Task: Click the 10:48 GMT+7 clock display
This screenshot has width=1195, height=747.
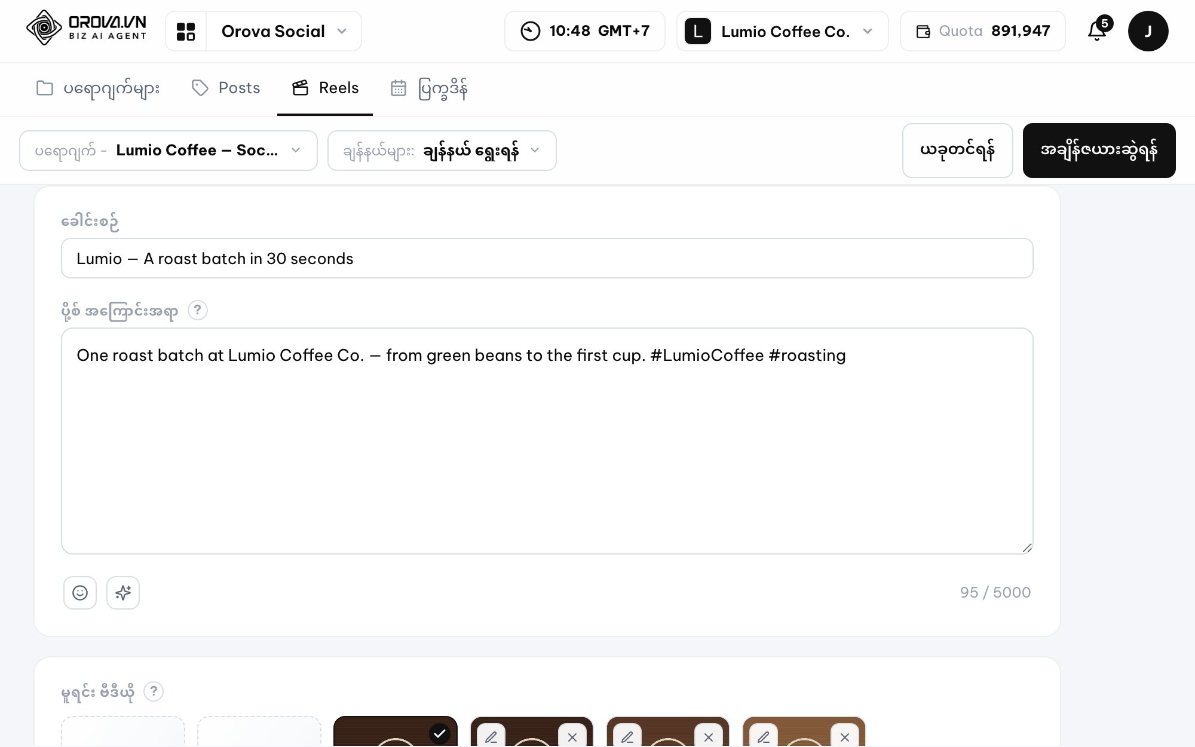Action: [x=585, y=31]
